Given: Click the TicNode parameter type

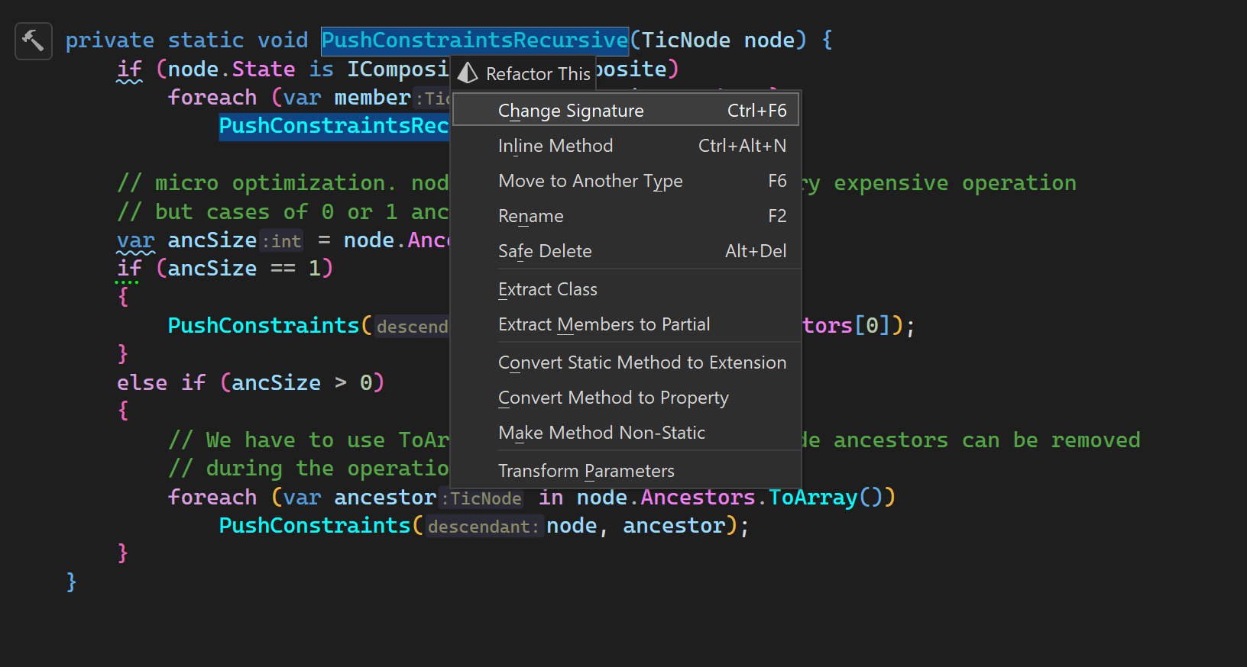Looking at the screenshot, I should (x=685, y=40).
